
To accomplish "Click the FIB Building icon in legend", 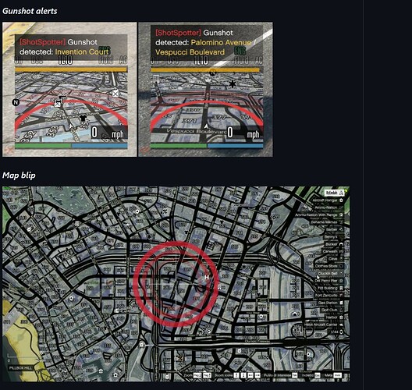I will 341,288.
